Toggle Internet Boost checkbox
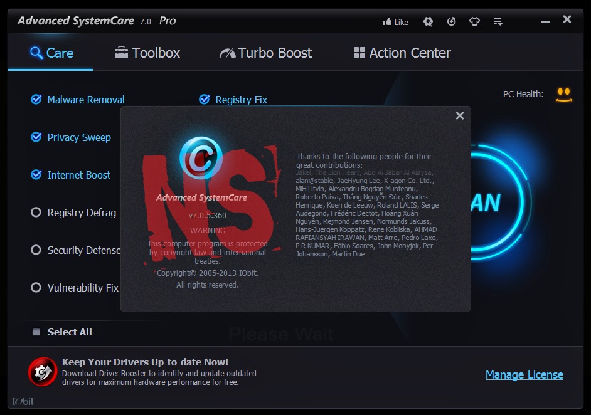This screenshot has width=591, height=415. [x=36, y=175]
